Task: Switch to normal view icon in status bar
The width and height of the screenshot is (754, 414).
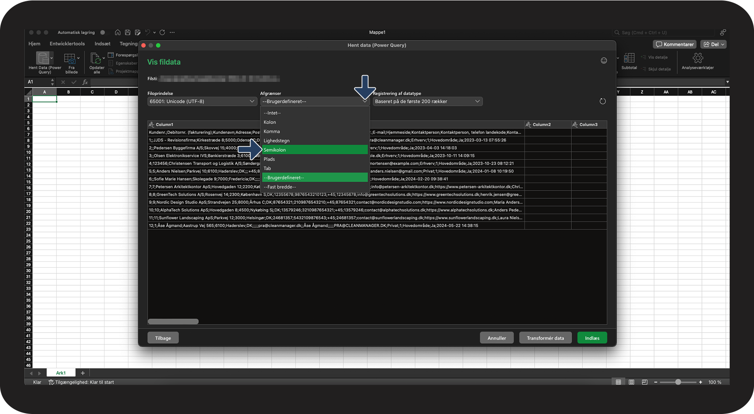Action: coord(618,382)
